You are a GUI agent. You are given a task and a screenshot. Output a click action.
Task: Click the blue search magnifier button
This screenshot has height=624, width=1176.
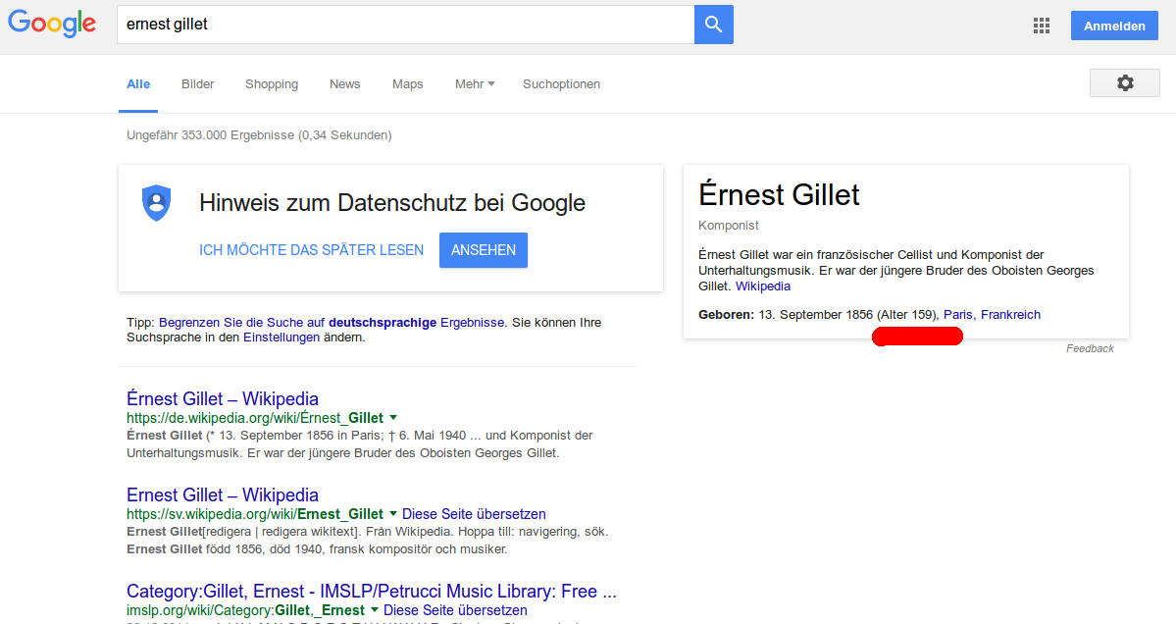713,25
